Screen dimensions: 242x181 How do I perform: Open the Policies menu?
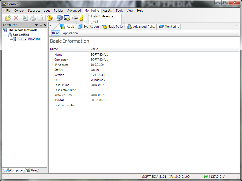(59, 11)
